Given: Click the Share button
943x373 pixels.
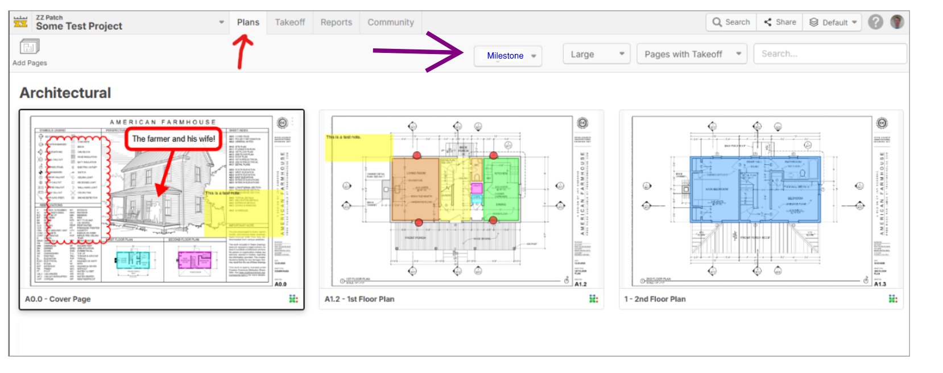Looking at the screenshot, I should point(780,22).
